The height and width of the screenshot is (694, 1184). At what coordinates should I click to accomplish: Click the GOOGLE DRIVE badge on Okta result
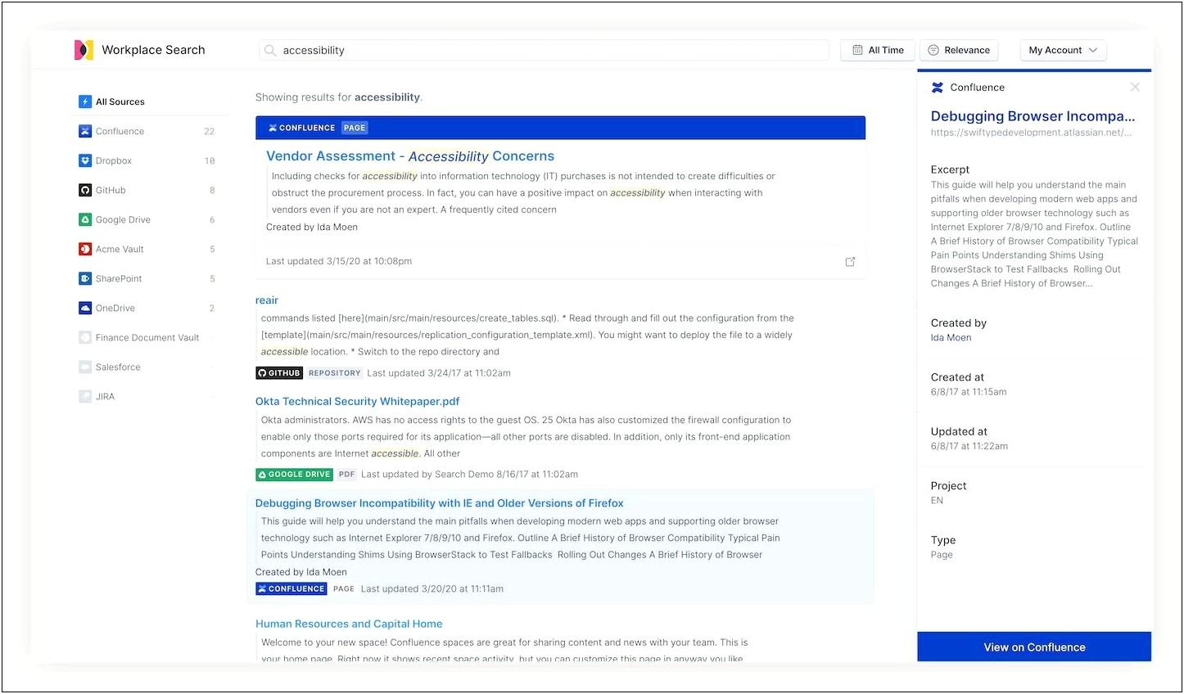click(294, 475)
